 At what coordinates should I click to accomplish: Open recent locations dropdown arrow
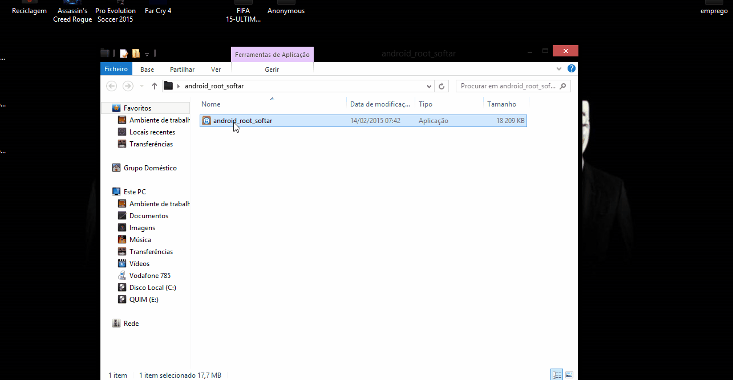[142, 86]
